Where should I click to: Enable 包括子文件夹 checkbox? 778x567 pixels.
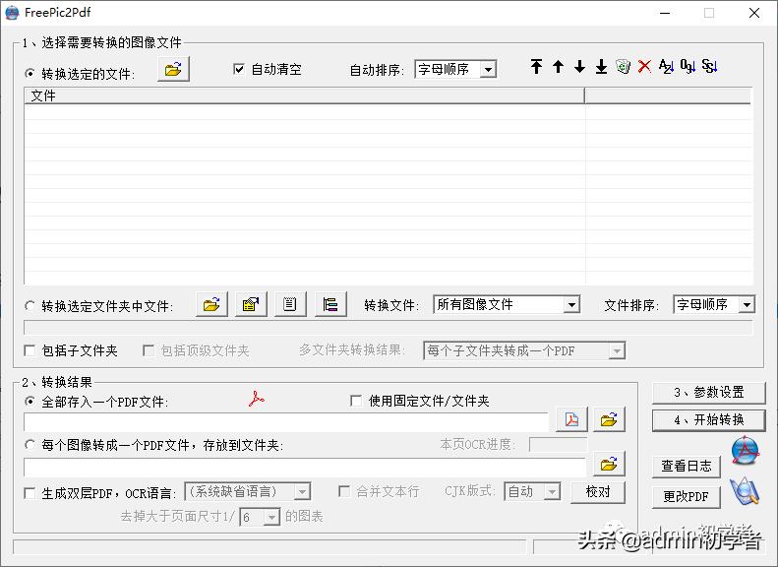(x=30, y=350)
